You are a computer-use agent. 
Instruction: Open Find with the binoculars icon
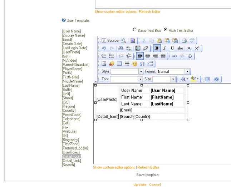[121, 48]
